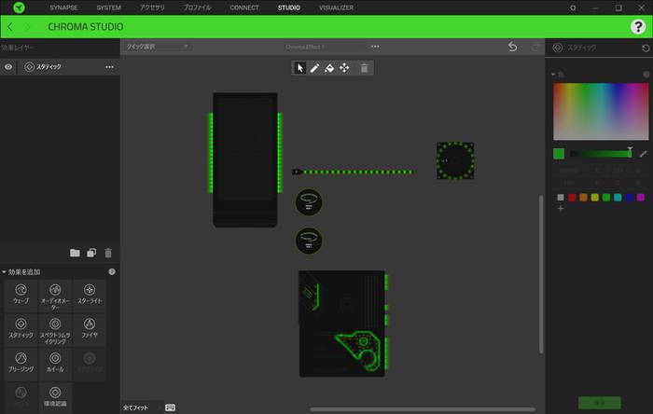Choose the orange preset swatch

tap(583, 198)
